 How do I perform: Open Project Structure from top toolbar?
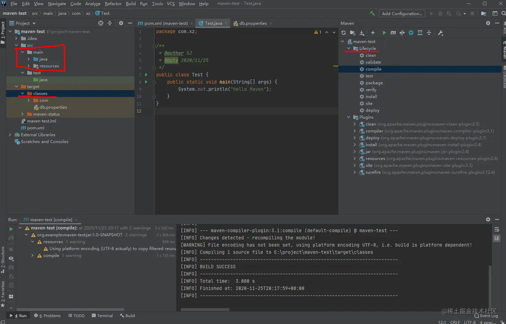click(484, 13)
